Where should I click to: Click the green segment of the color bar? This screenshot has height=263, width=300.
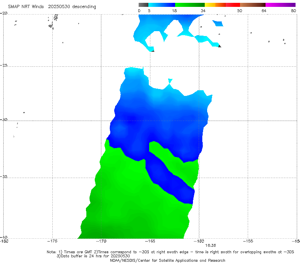190,5
